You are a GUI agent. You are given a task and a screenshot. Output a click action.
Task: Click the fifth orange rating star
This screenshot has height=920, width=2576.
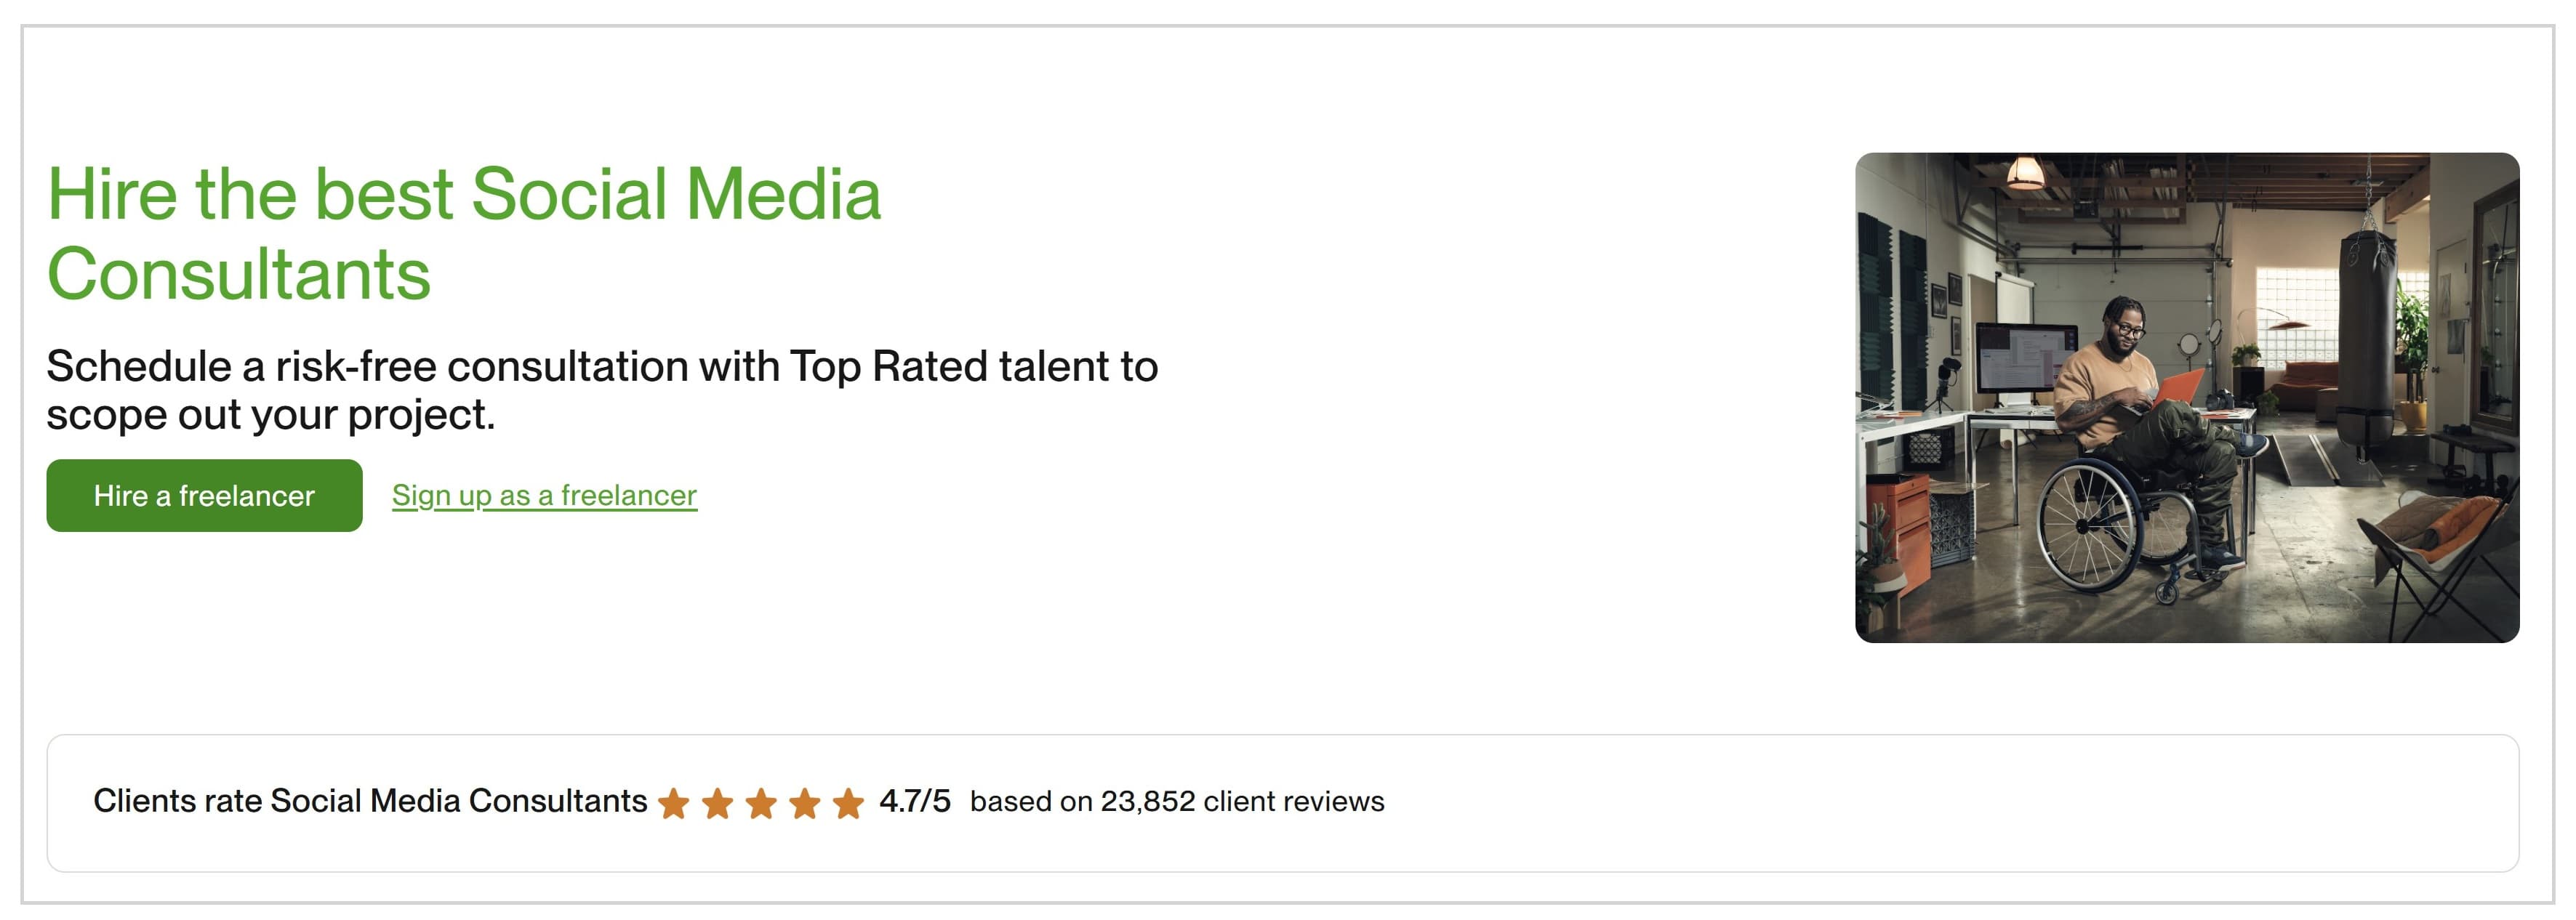848,803
